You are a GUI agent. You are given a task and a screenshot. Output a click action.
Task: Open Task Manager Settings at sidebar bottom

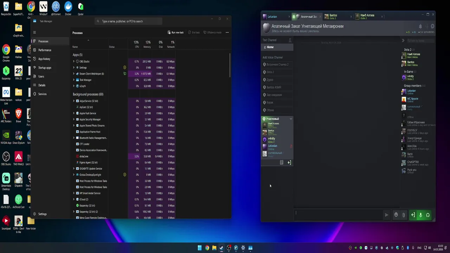pyautogui.click(x=50, y=214)
